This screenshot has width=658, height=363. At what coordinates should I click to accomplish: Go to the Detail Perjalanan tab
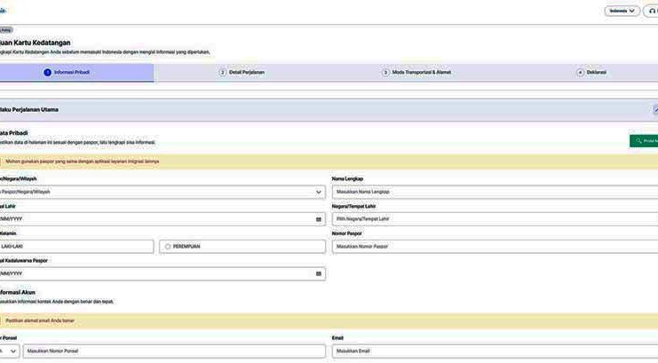coord(242,73)
